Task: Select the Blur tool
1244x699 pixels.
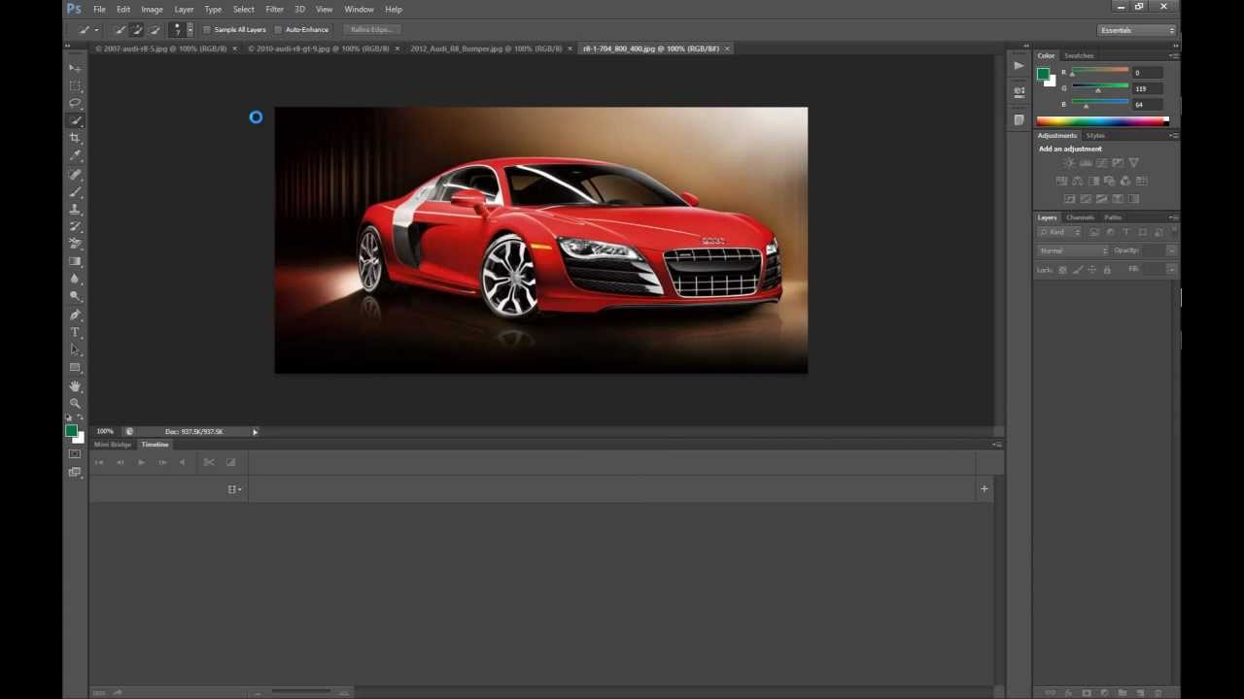Action: click(x=75, y=279)
